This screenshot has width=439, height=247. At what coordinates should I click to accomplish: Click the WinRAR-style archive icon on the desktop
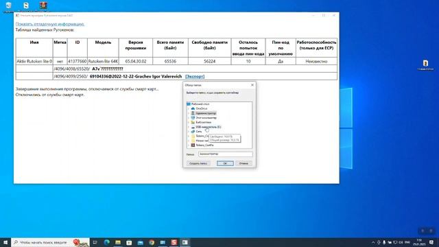[43, 6]
